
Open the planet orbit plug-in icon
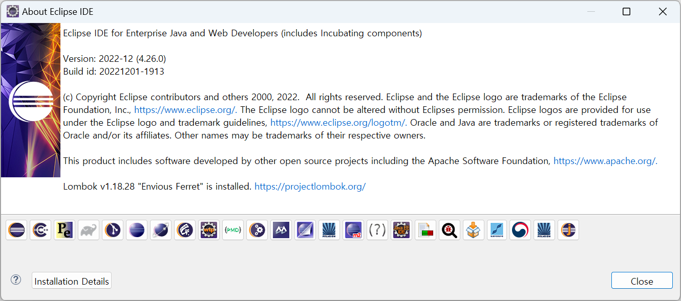pyautogui.click(x=161, y=230)
